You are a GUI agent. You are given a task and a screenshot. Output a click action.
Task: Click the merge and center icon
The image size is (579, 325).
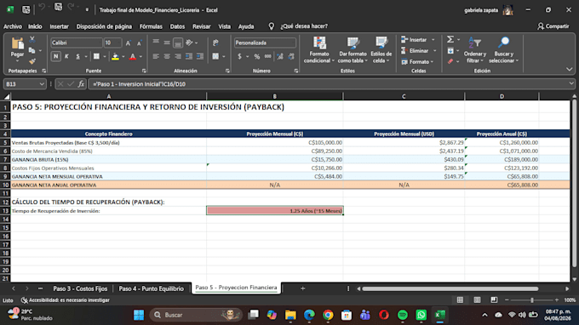coord(215,56)
